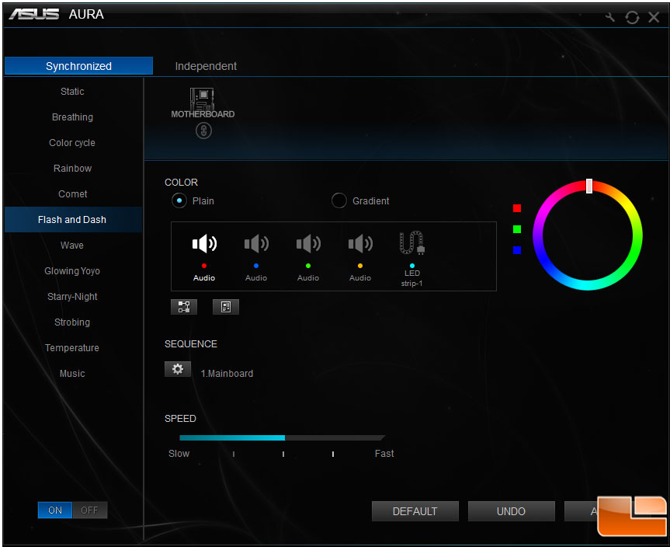Screen dimensions: 670x547
Task: Choose the Static effect
Action: click(72, 92)
